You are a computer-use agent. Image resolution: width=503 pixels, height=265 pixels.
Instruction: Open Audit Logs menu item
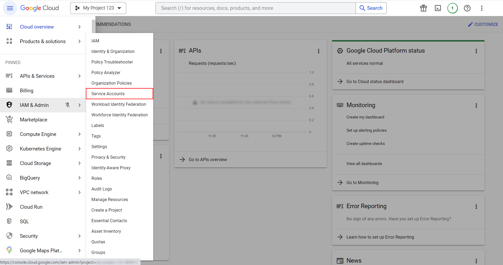(x=120, y=189)
